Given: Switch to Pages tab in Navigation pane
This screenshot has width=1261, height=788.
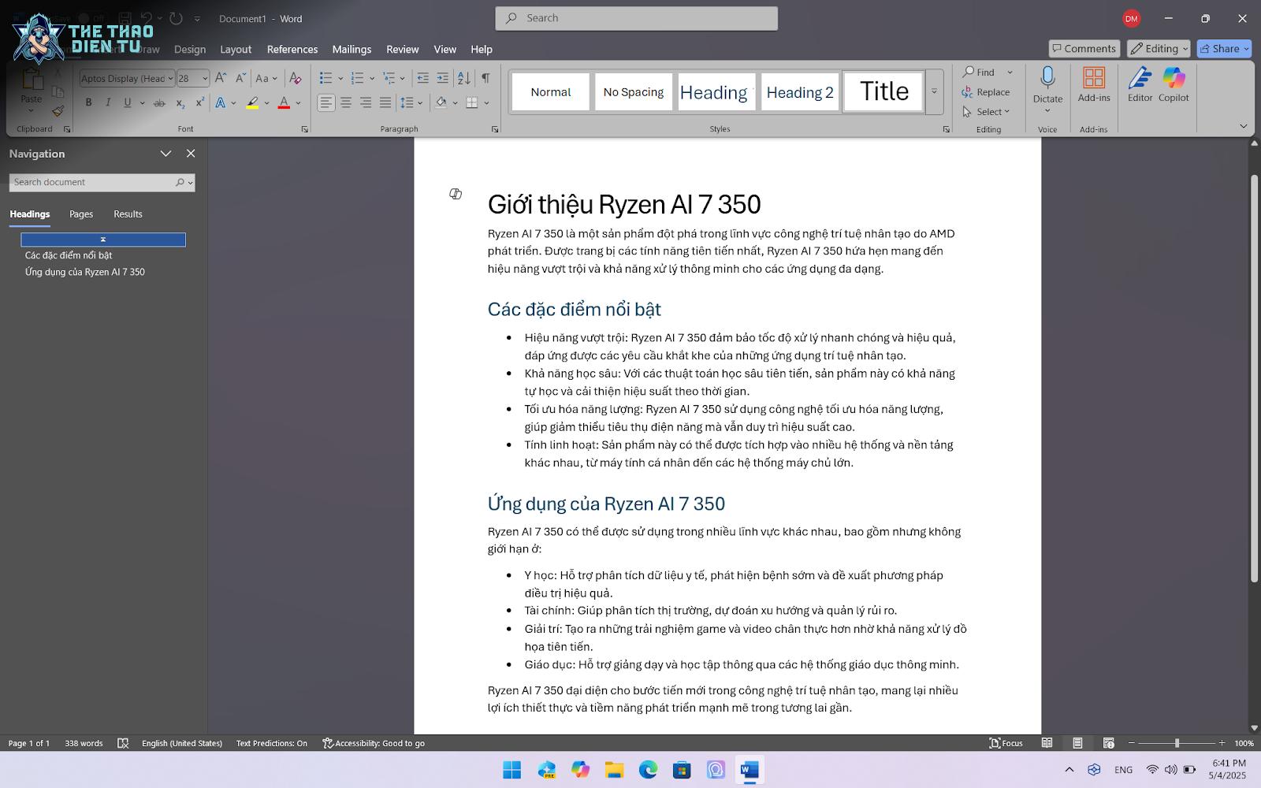Looking at the screenshot, I should pyautogui.click(x=81, y=214).
